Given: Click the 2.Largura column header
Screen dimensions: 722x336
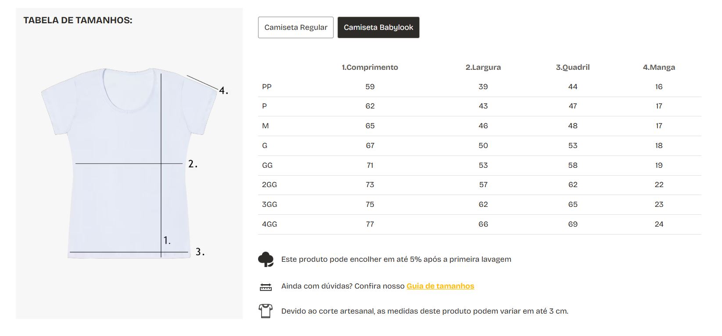Looking at the screenshot, I should tap(483, 67).
